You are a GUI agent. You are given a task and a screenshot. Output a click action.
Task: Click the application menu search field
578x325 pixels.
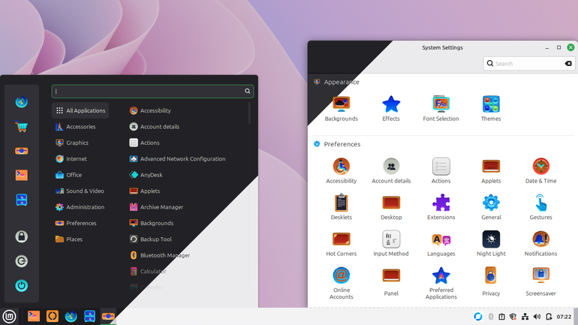[152, 92]
